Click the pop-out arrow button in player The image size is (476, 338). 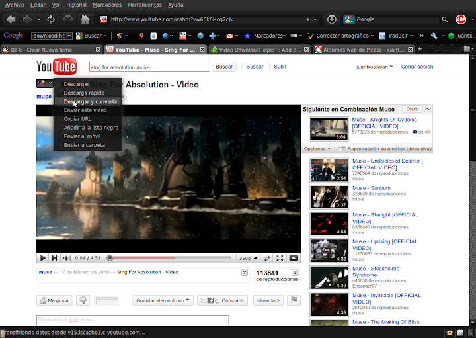tap(294, 258)
